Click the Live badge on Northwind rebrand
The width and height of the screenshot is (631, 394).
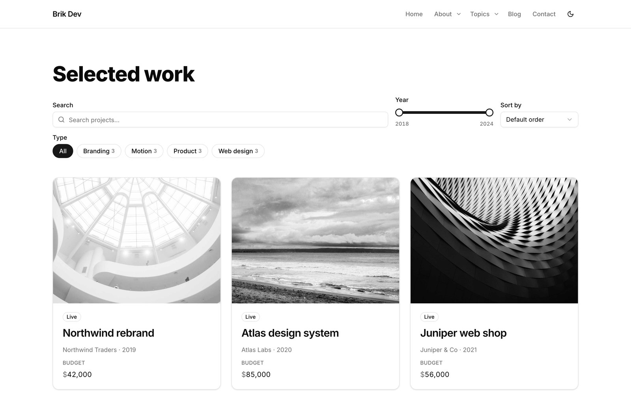pos(72,317)
